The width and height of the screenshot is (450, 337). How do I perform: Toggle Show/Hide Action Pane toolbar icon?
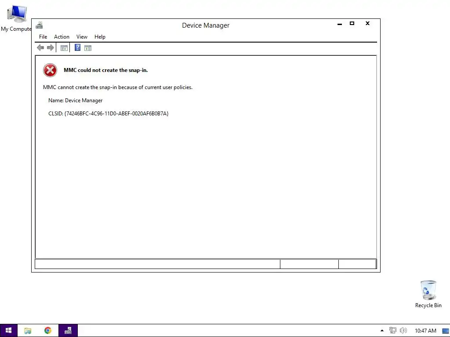tap(88, 48)
